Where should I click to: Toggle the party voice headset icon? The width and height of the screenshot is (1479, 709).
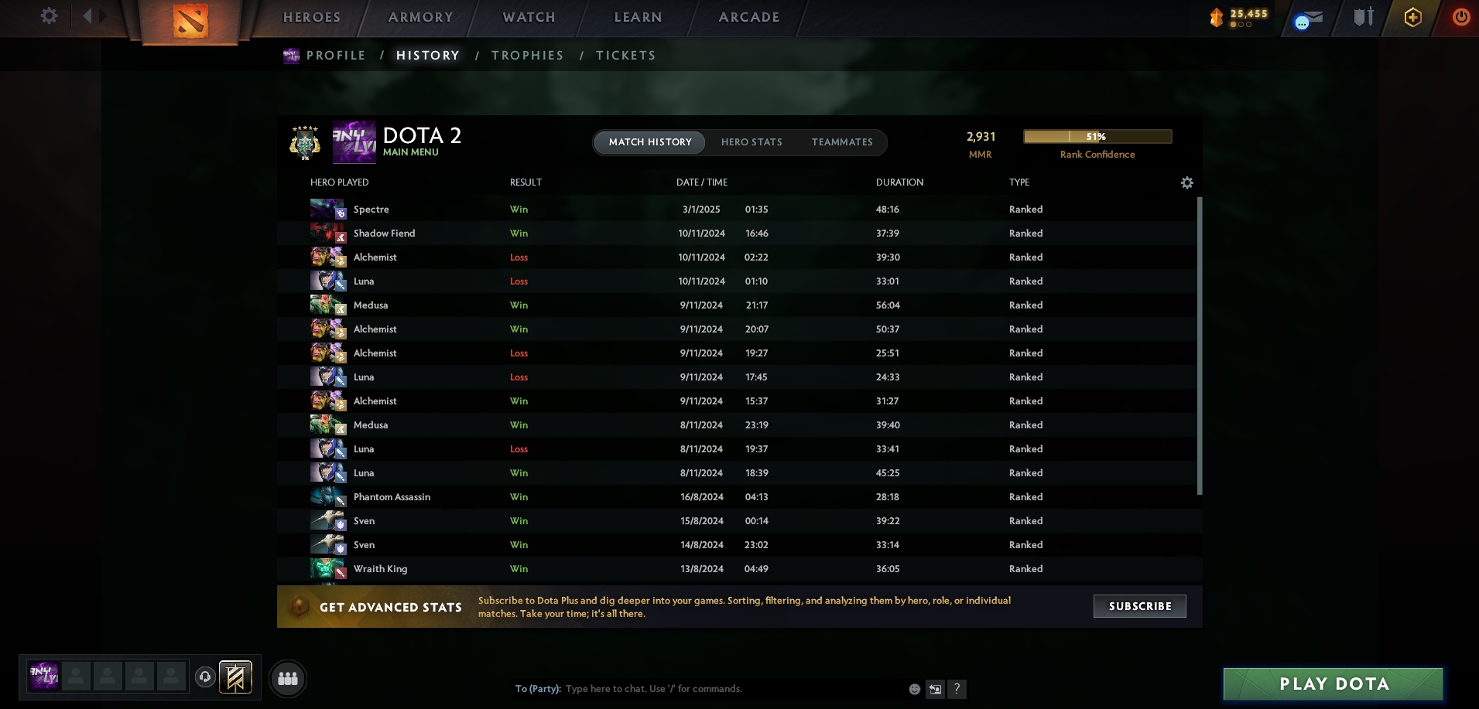[x=204, y=677]
